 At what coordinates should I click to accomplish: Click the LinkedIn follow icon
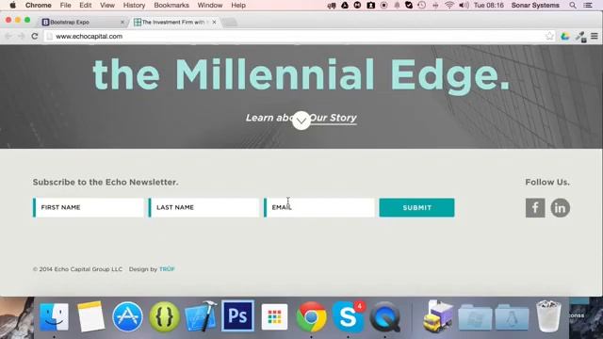click(x=560, y=208)
